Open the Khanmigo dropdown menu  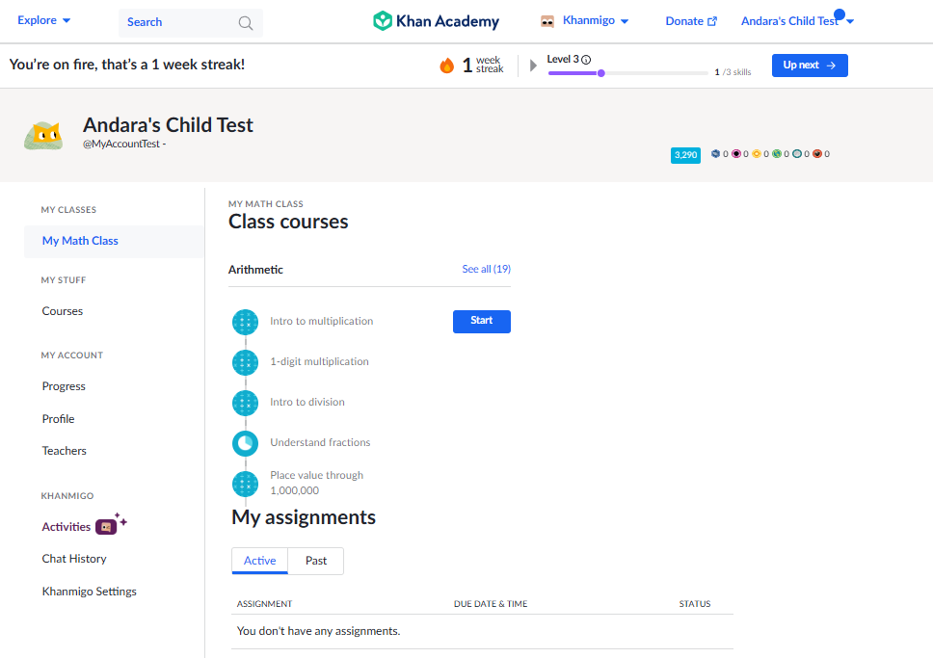tap(596, 21)
